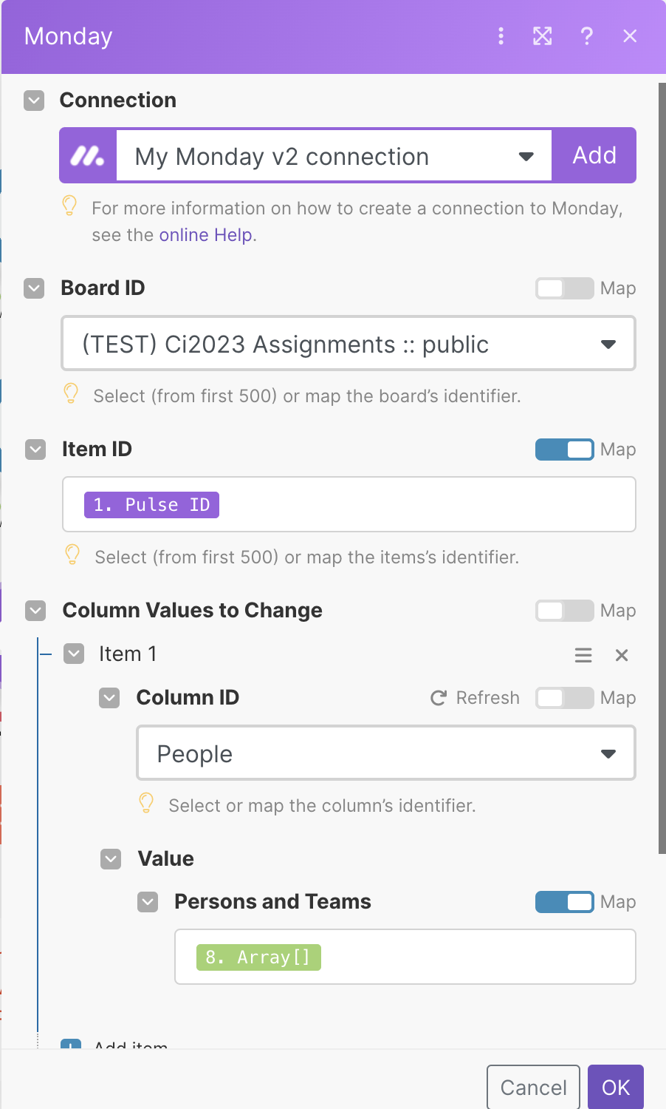The height and width of the screenshot is (1109, 666).
Task: Refresh the Column ID list
Action: (475, 698)
